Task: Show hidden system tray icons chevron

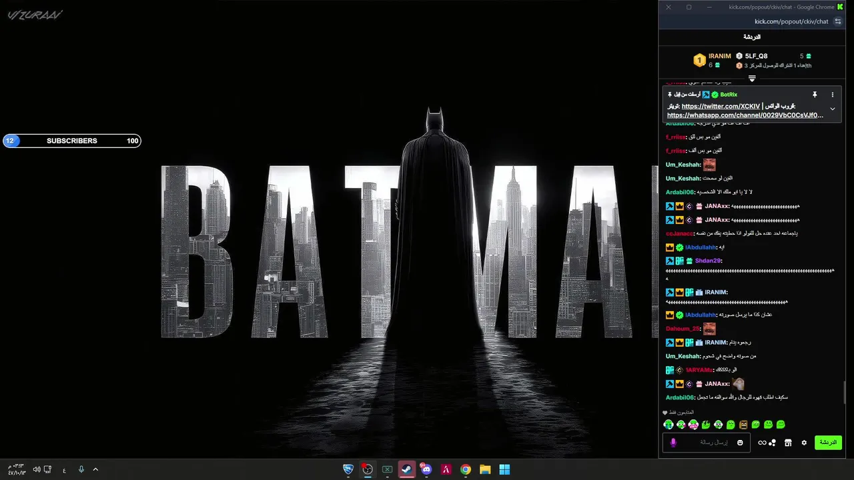Action: (x=95, y=469)
